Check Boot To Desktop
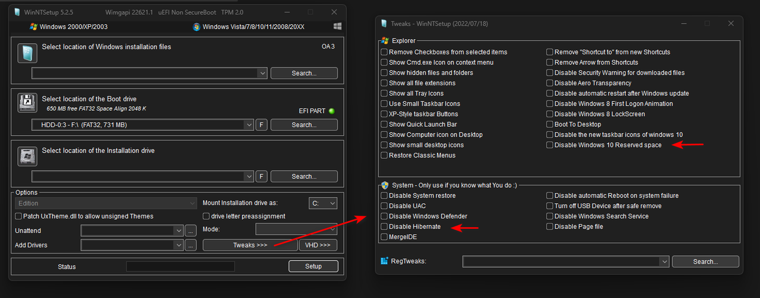Image resolution: width=760 pixels, height=298 pixels. pos(550,124)
